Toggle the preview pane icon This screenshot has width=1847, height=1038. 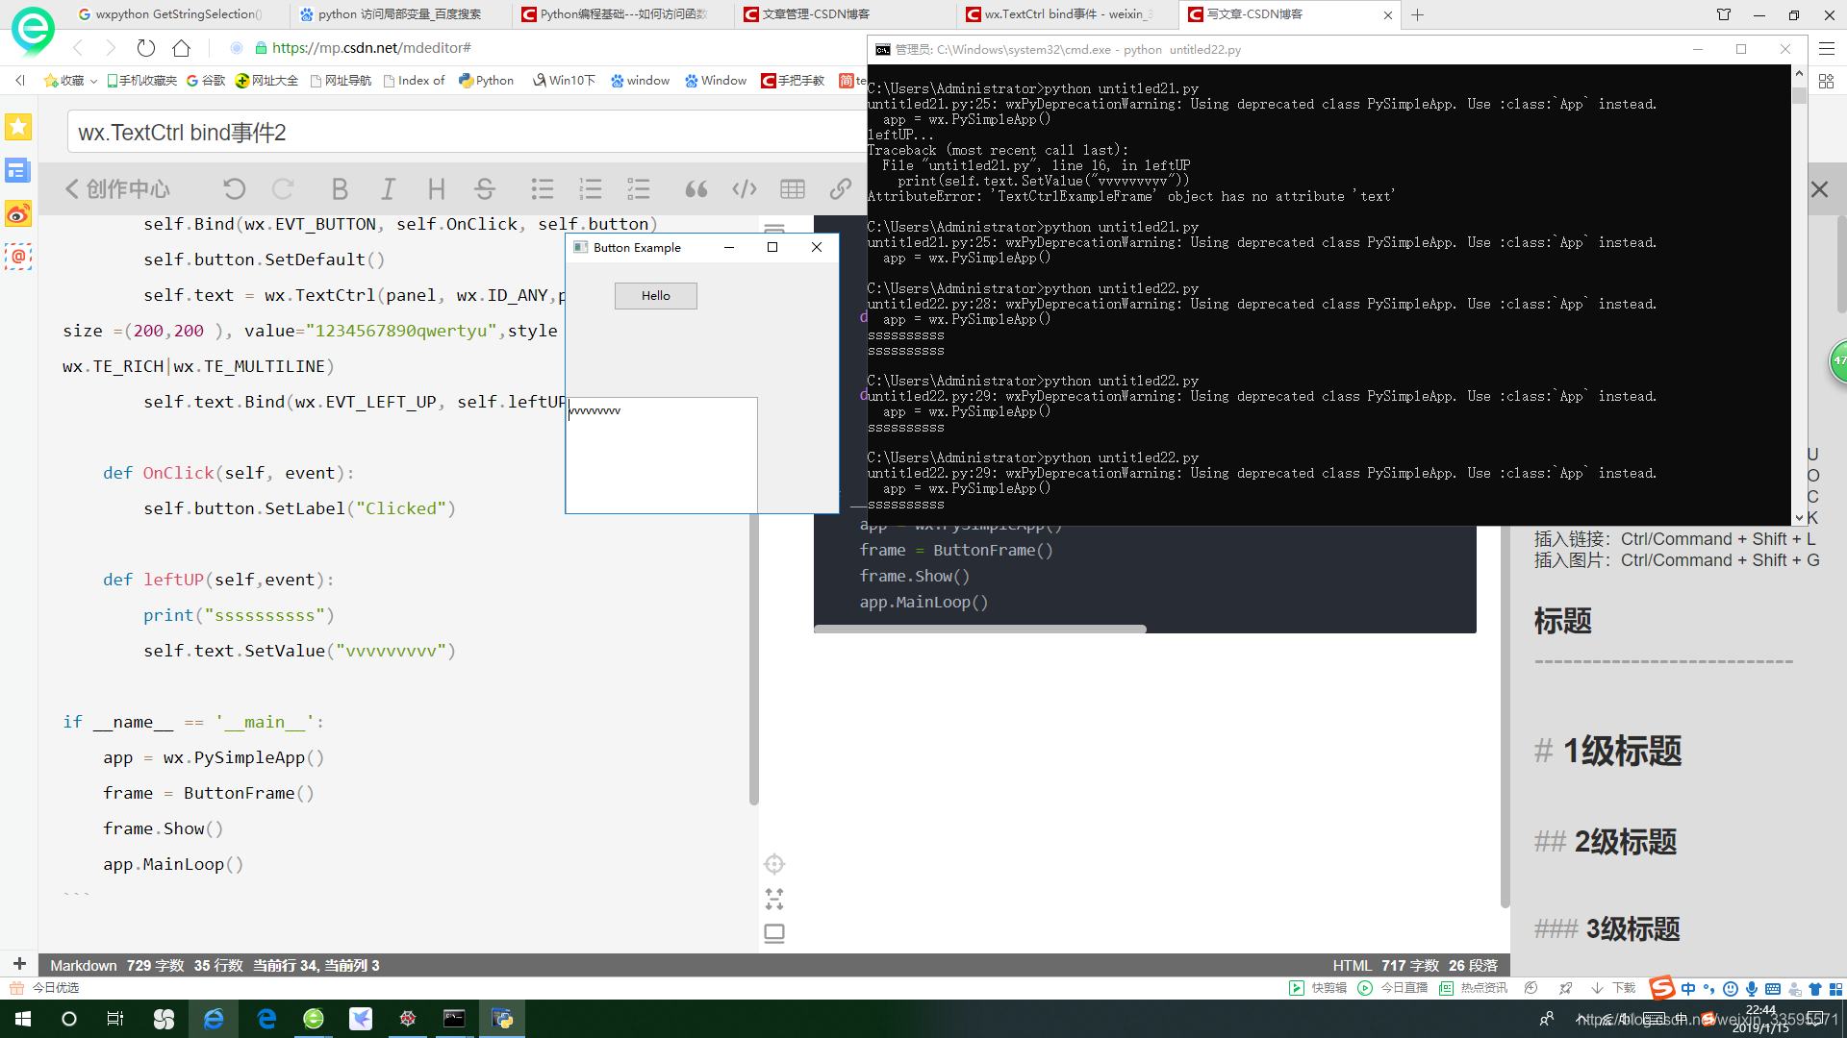tap(774, 933)
